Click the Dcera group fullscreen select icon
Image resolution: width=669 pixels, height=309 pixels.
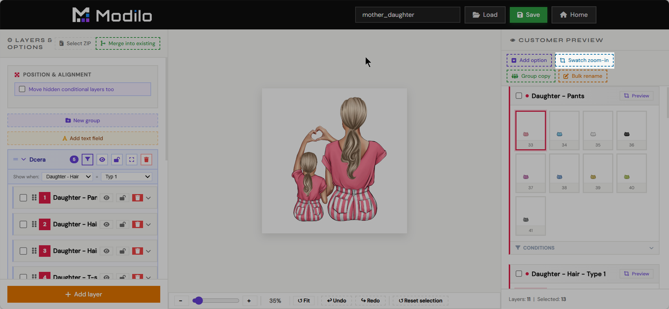click(x=131, y=159)
